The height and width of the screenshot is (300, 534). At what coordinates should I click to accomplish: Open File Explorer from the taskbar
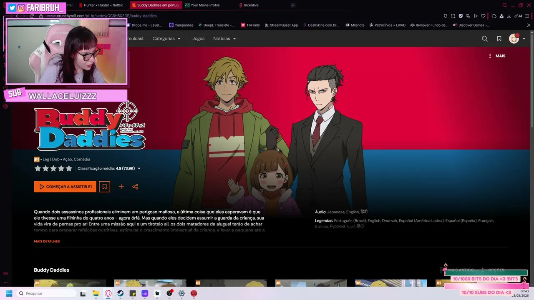(96, 293)
